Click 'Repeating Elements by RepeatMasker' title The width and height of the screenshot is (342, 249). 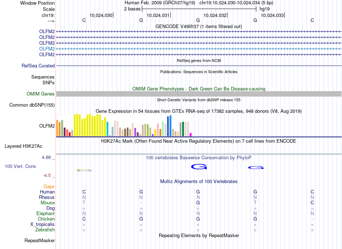(x=199, y=235)
